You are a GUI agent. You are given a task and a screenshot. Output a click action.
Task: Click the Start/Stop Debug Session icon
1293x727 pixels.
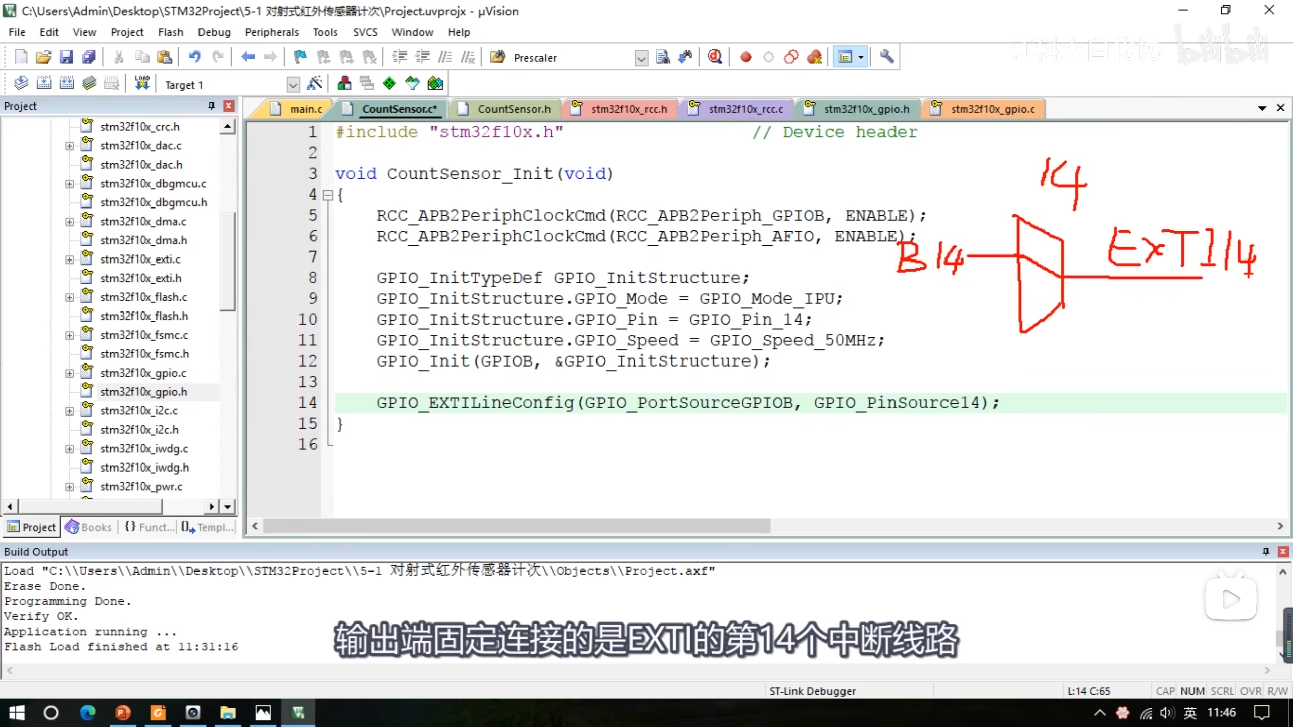(x=715, y=57)
